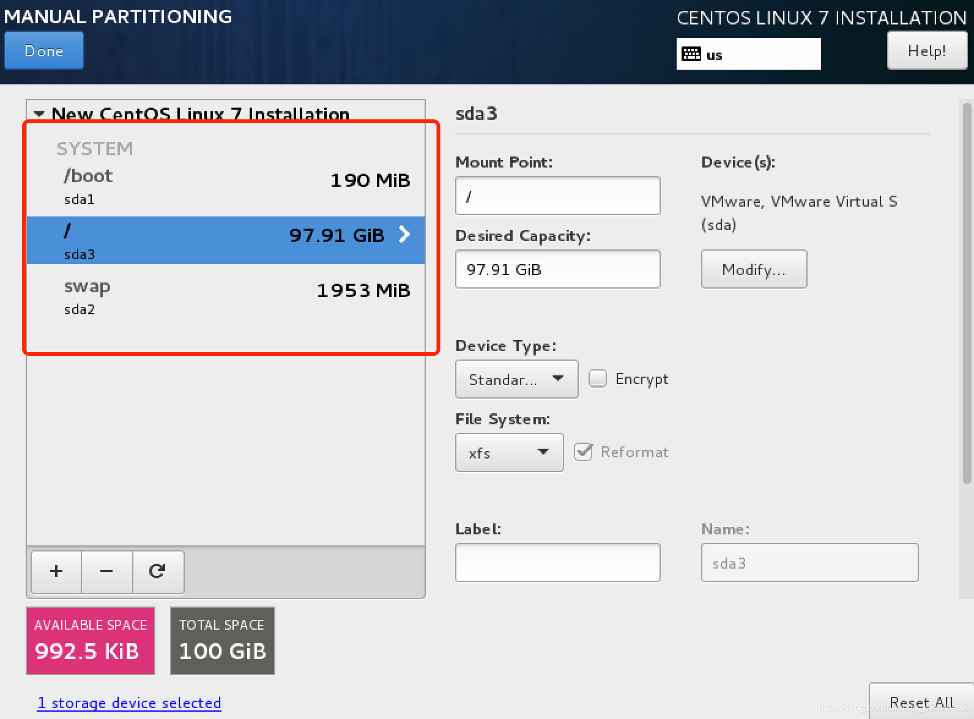This screenshot has height=719, width=974.
Task: Open the Device Type dropdown showing Standard
Action: point(516,379)
